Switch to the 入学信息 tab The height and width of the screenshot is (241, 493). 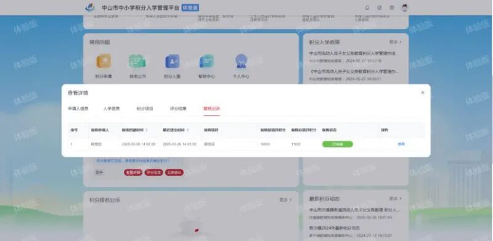(112, 109)
